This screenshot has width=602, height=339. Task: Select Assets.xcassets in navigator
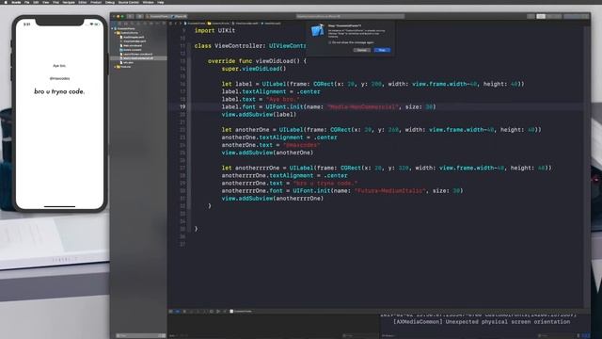point(131,50)
